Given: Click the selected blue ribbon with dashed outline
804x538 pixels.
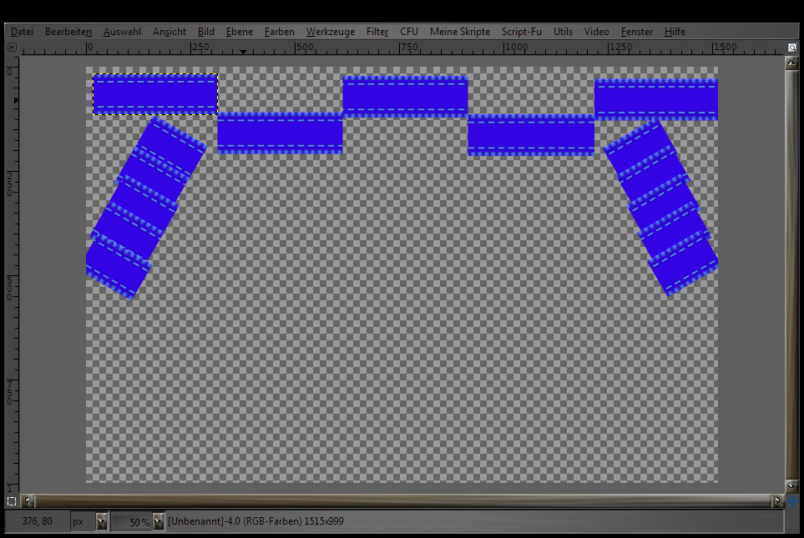Looking at the screenshot, I should (154, 94).
